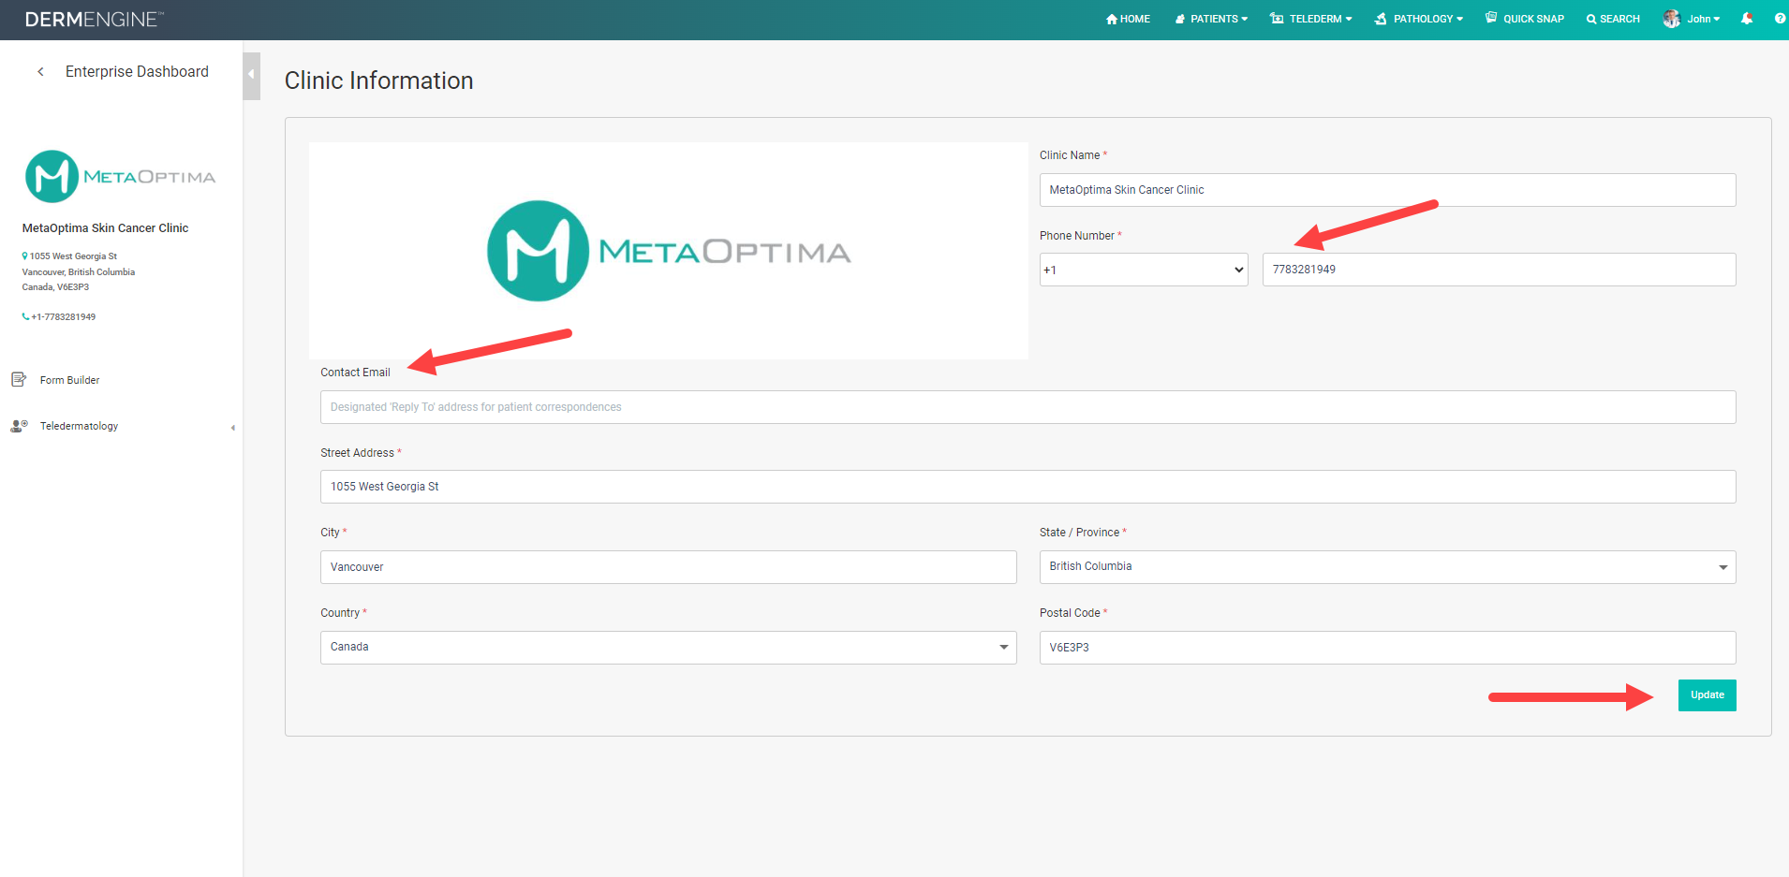Click MetaOptima Skin Cancer Clinic sidebar title

pos(105,228)
